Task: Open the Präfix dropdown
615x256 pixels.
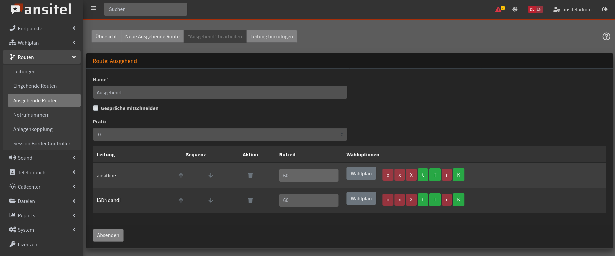Action: coord(220,134)
